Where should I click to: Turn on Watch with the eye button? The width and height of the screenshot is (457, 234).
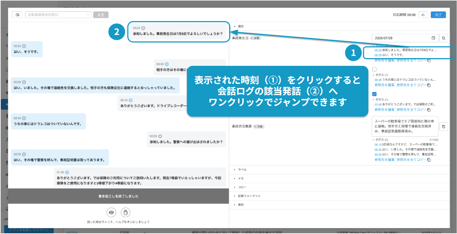point(111,212)
